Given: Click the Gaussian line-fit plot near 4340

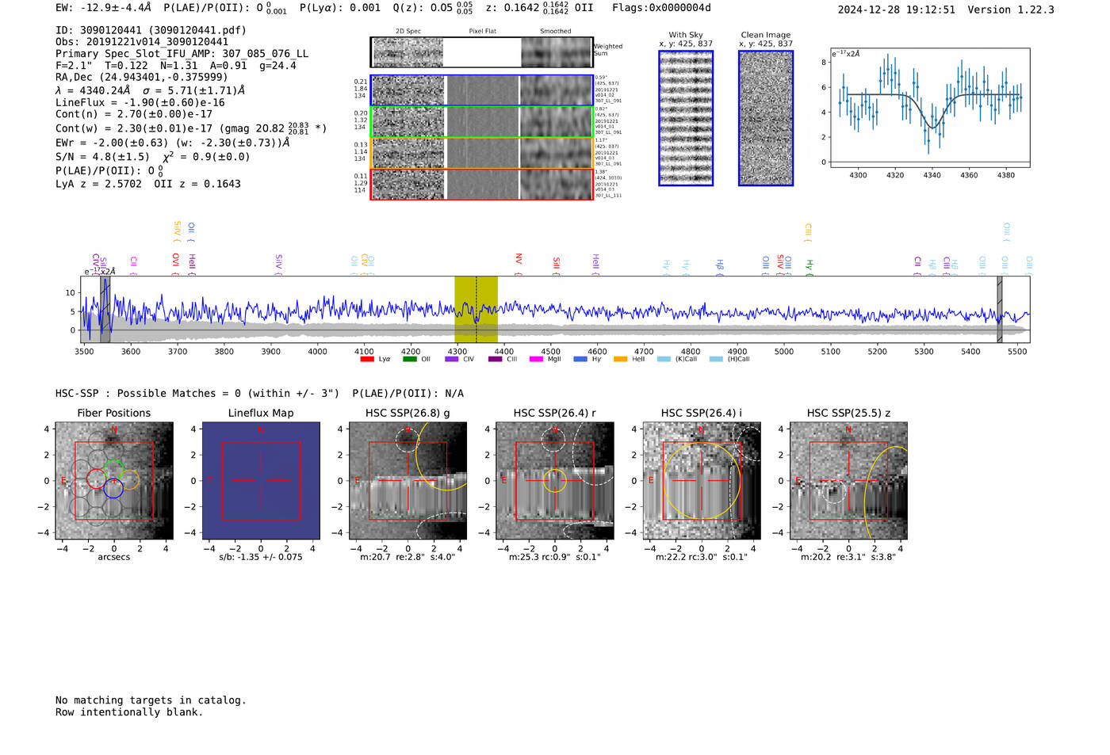Looking at the screenshot, I should 929,108.
